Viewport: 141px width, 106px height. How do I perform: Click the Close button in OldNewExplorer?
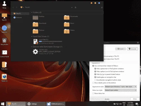coord(135,99)
